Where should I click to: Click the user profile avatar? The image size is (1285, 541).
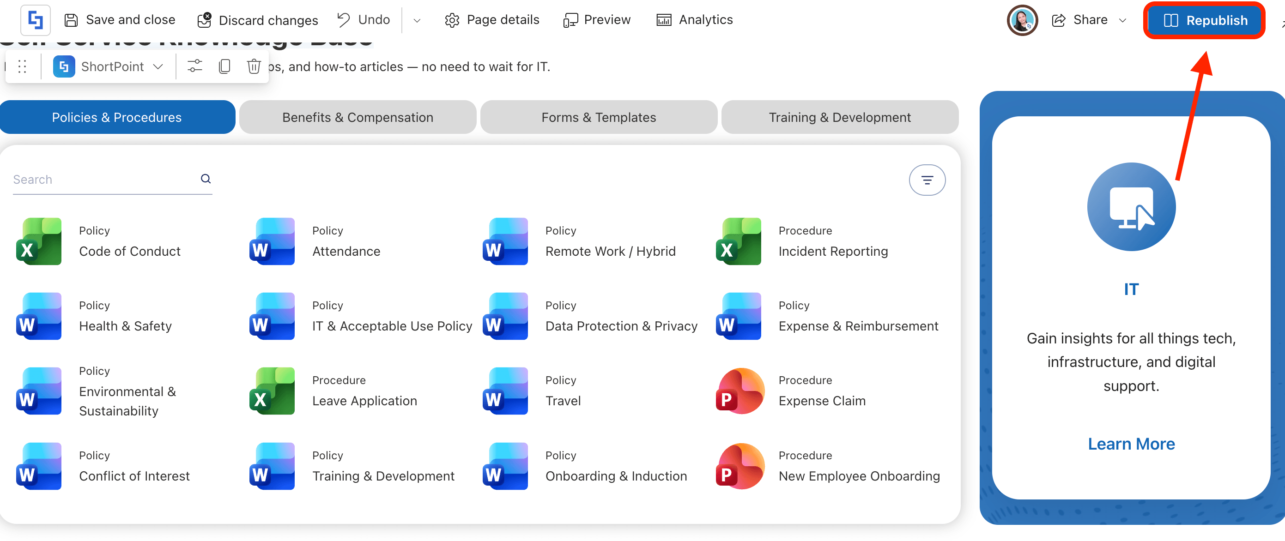[x=1022, y=20]
